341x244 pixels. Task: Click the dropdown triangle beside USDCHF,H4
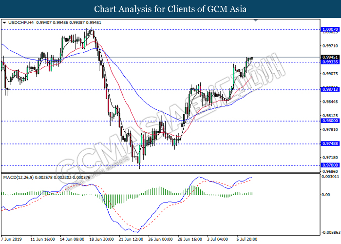pos(4,22)
